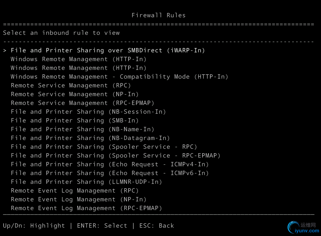321x236 pixels.
Task: Select File and Printer Sharing (NB-Session-In)
Action: tap(88, 112)
